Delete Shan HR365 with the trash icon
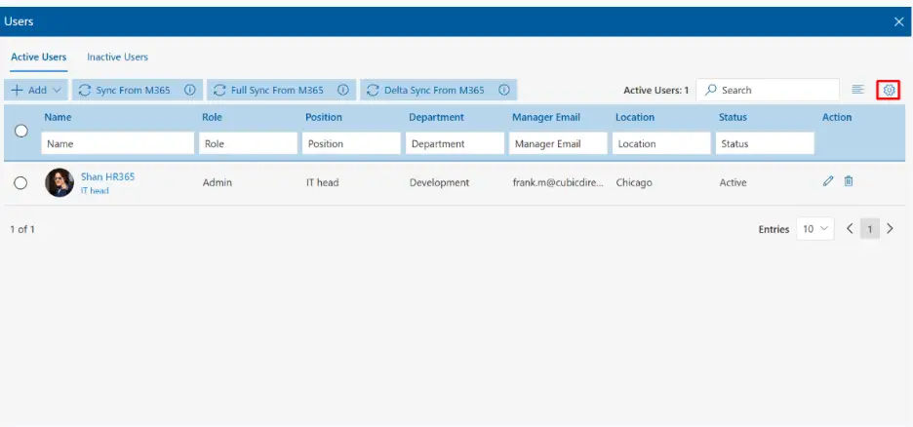 point(849,181)
